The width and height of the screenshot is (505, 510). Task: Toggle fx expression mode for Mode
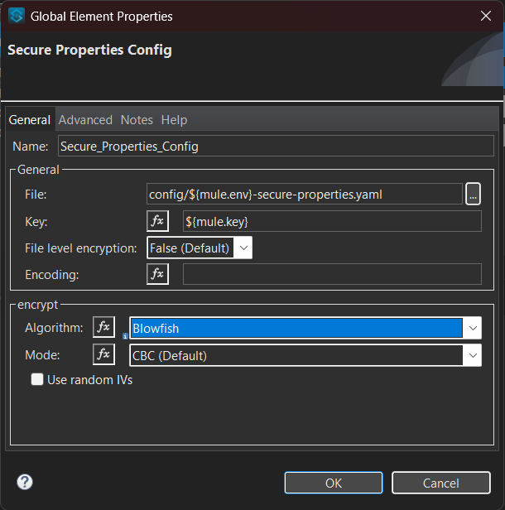(103, 355)
